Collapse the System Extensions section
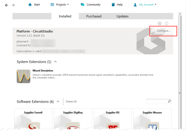The image size is (186, 131). click(x=55, y=62)
